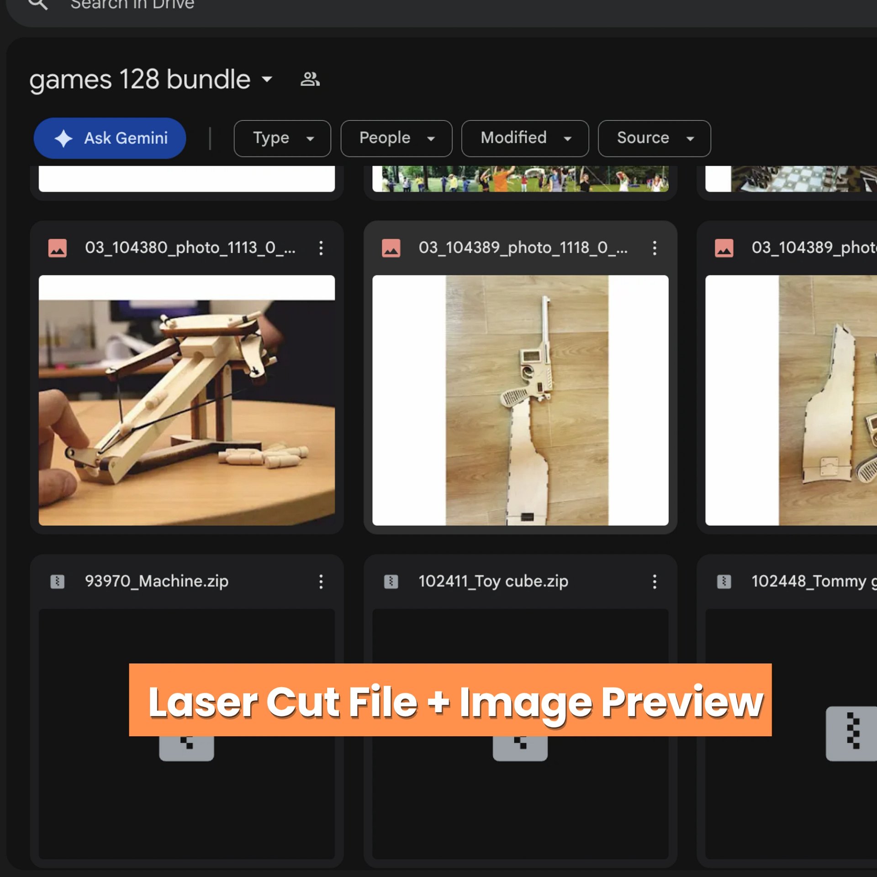Click zip archive icon for 102411_Toy cube.zip

[391, 581]
